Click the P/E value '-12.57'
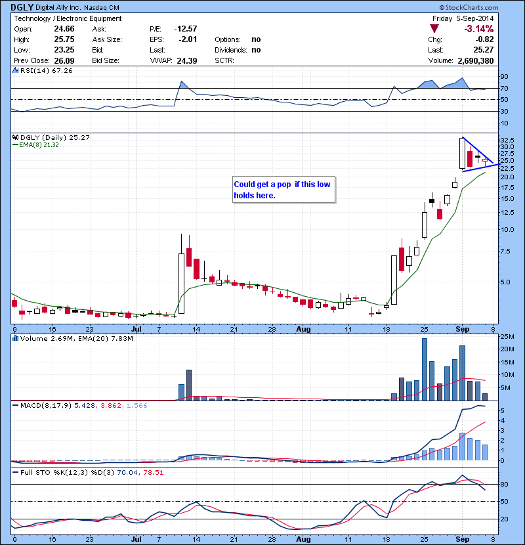Image resolution: width=525 pixels, height=545 pixels. pos(186,29)
